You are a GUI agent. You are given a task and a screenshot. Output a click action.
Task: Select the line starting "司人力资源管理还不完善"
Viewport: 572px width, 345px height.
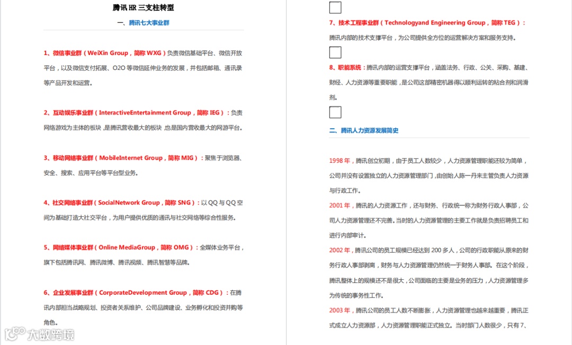pyautogui.click(x=428, y=220)
